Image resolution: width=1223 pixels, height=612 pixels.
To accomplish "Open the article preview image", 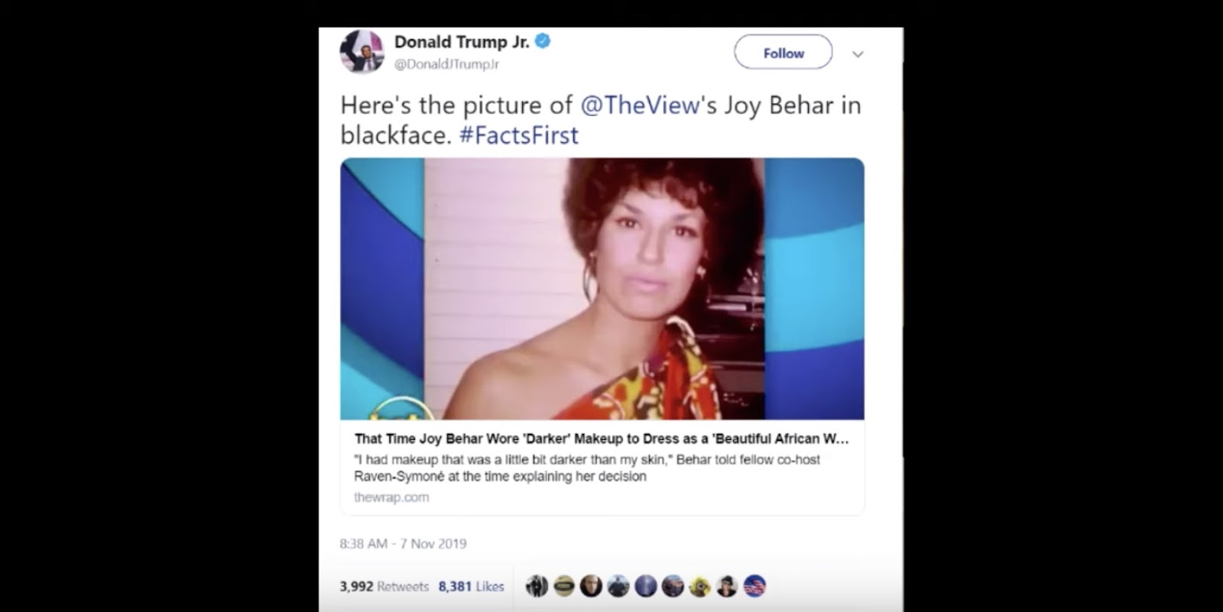I will point(602,289).
